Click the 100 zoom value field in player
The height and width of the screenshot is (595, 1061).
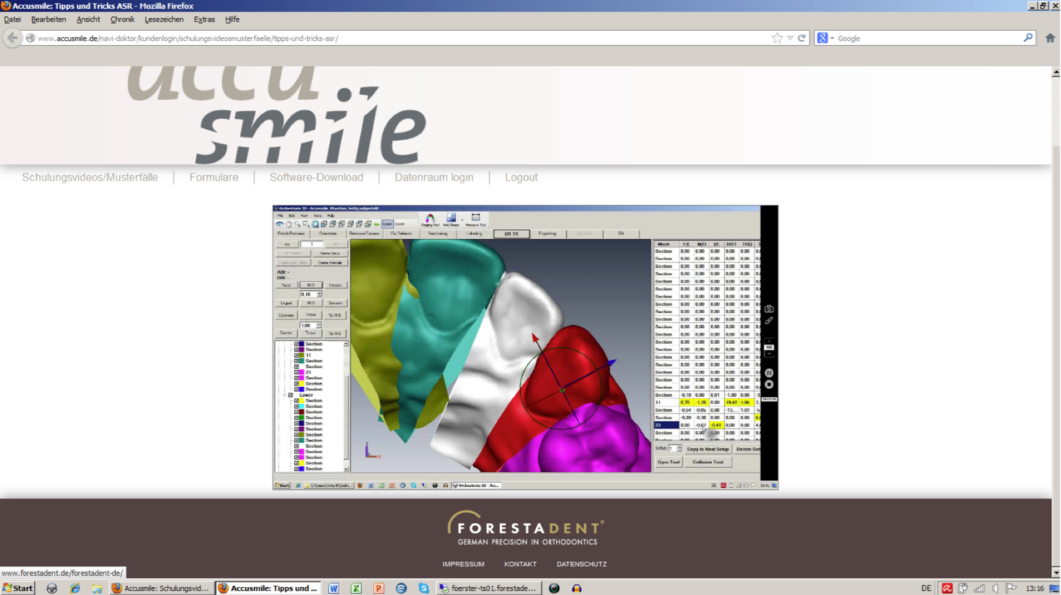[769, 347]
